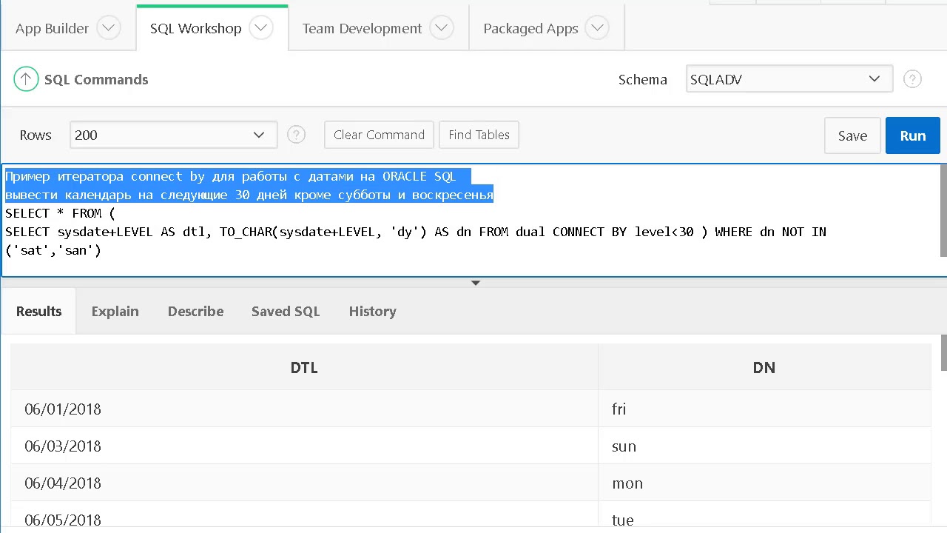947x533 pixels.
Task: Click the results vertical scrollbar
Action: (943, 352)
